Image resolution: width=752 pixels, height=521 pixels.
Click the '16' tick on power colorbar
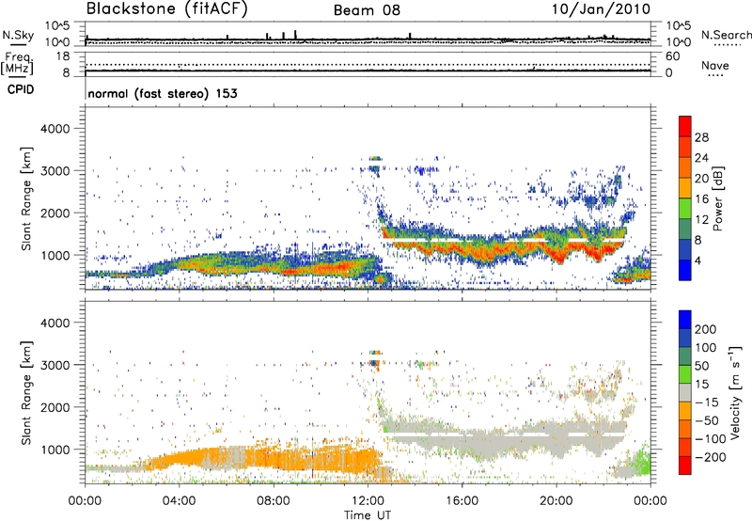701,199
